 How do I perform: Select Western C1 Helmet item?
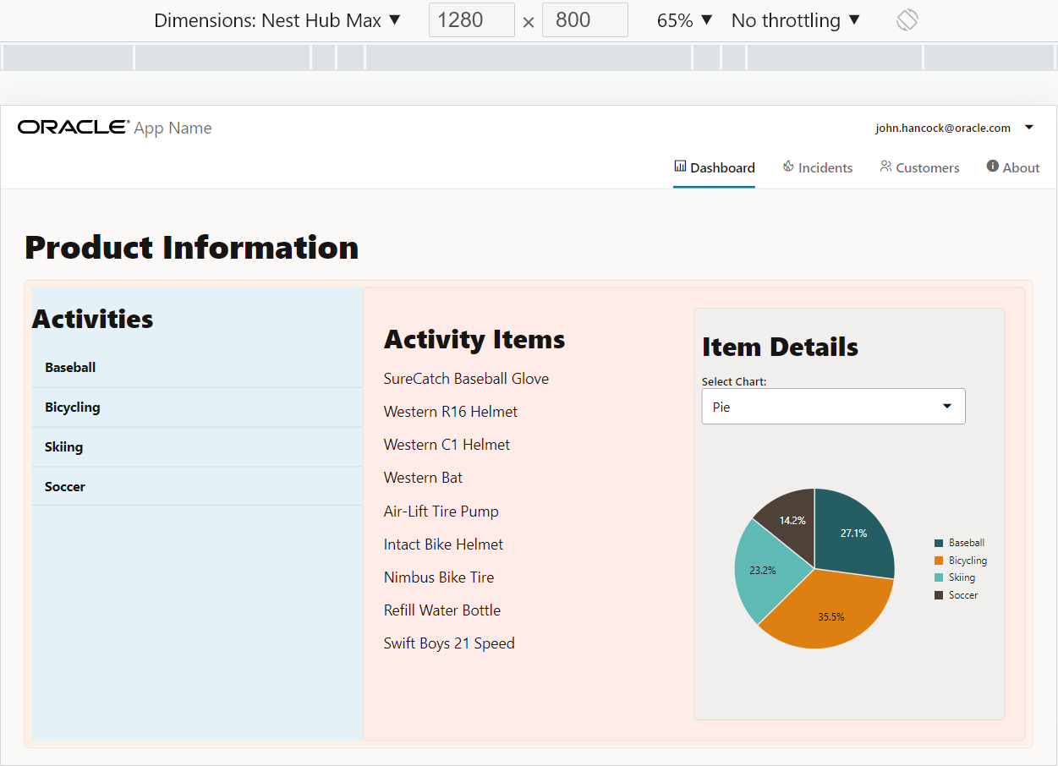(447, 445)
